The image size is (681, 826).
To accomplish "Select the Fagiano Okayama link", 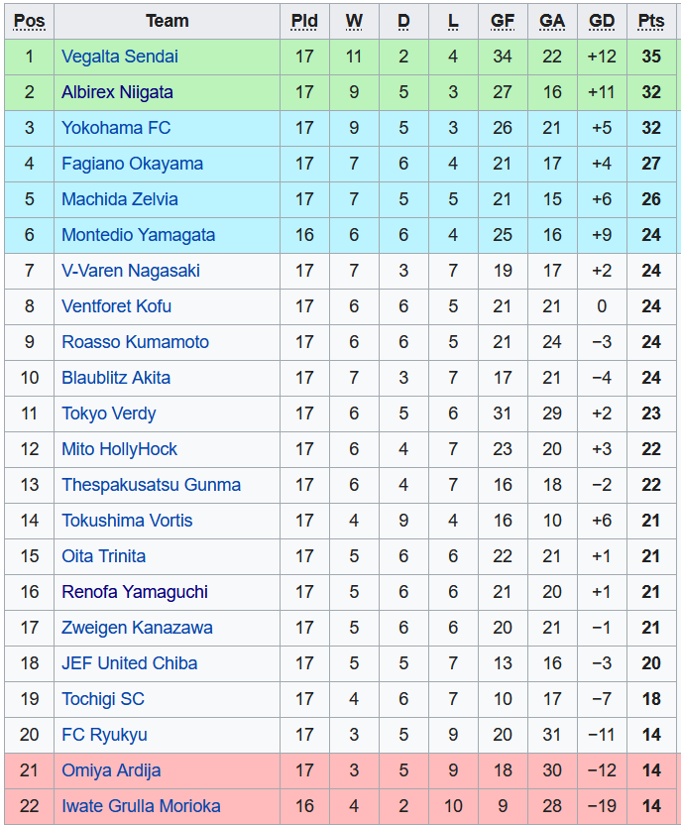I will point(132,164).
